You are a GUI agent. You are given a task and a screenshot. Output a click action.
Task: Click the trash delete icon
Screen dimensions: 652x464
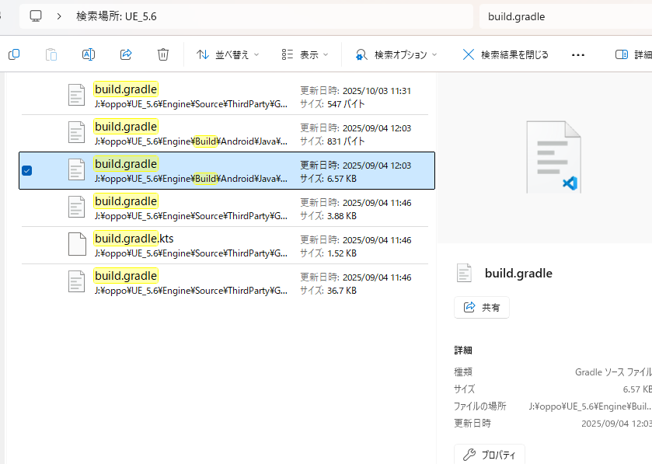click(x=163, y=54)
